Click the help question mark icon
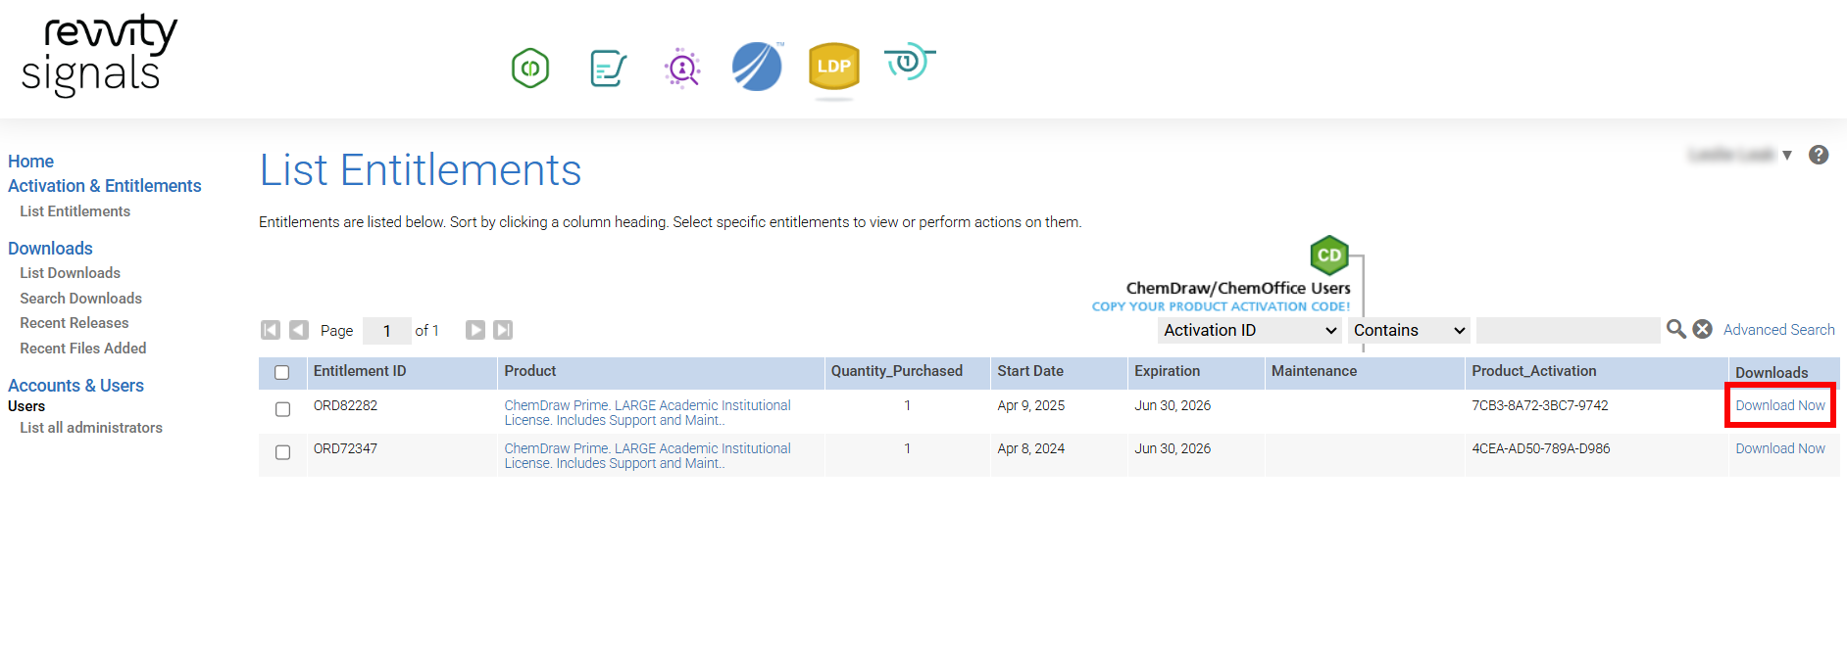The width and height of the screenshot is (1847, 652). point(1819,155)
